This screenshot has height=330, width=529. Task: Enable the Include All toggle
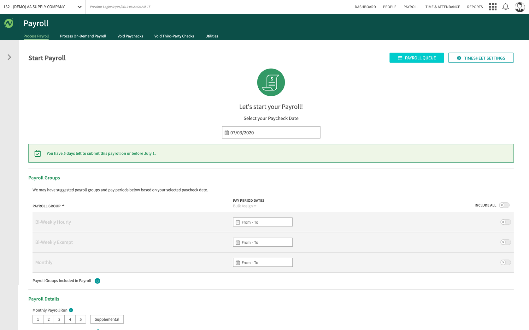click(504, 205)
